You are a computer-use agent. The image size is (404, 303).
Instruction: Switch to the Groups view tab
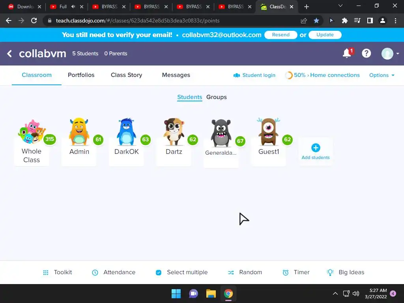coord(217,97)
